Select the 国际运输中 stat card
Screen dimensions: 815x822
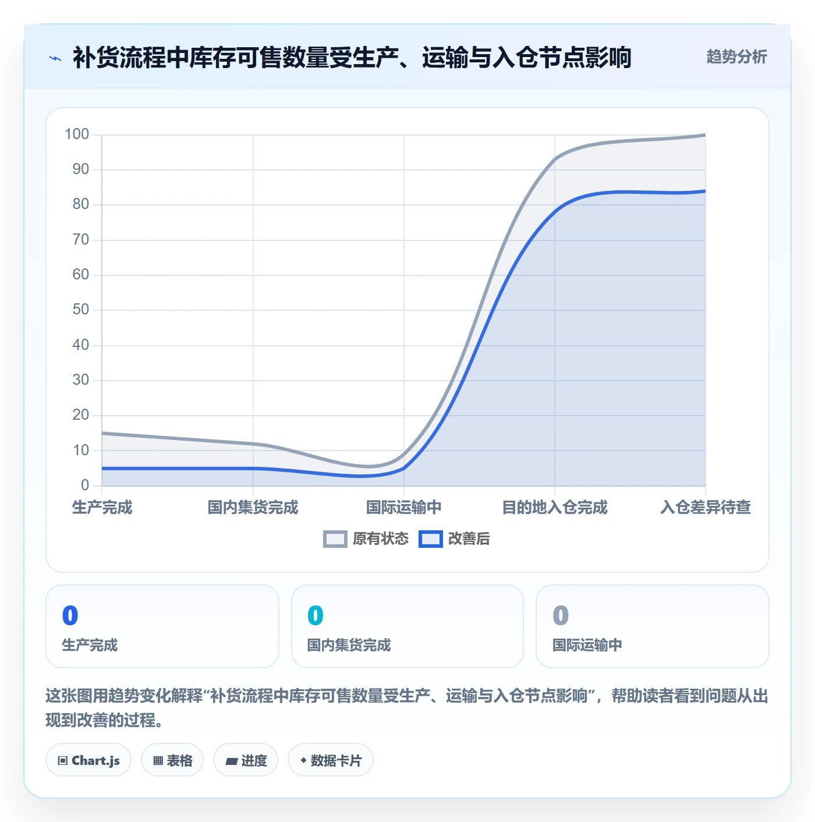click(653, 626)
